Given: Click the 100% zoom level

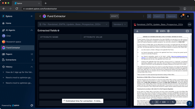Looking at the screenshot, I should coord(163,31).
